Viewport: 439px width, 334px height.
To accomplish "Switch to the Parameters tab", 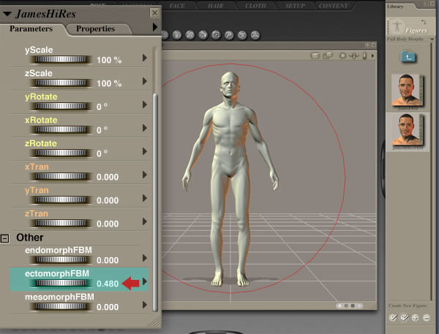I will [31, 29].
